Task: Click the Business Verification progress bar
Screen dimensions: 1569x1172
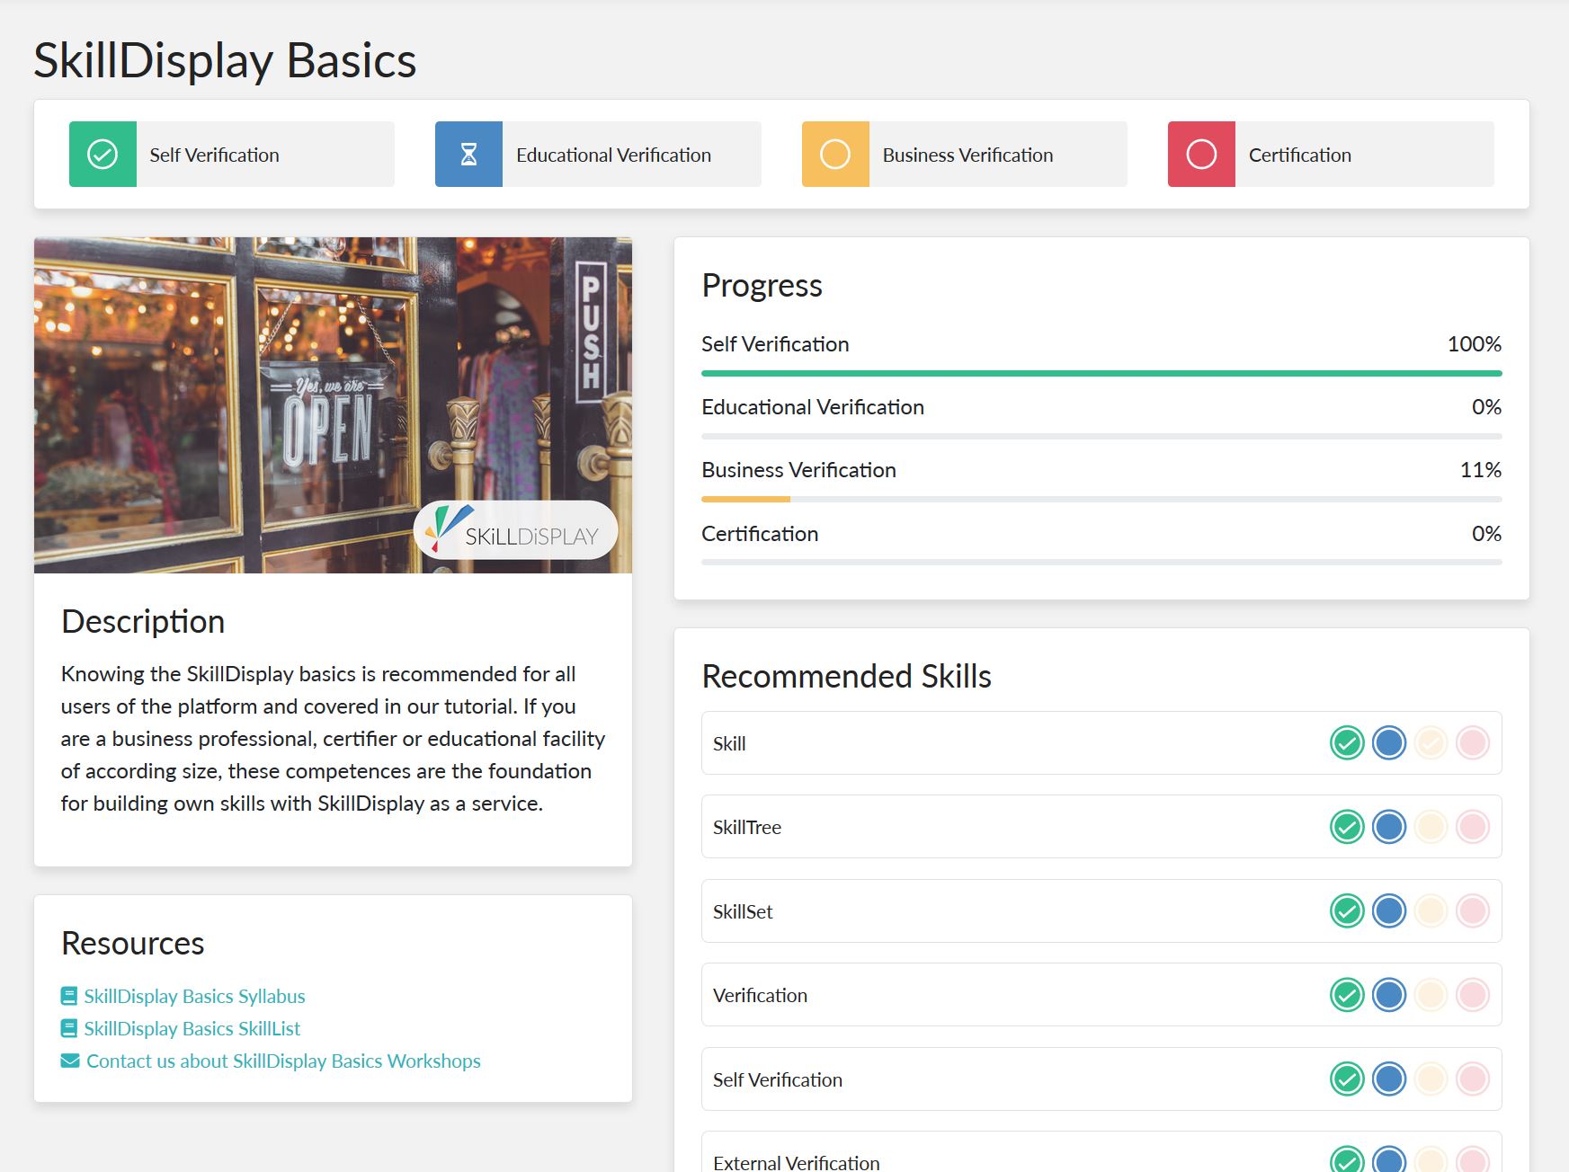Action: pos(1101,499)
